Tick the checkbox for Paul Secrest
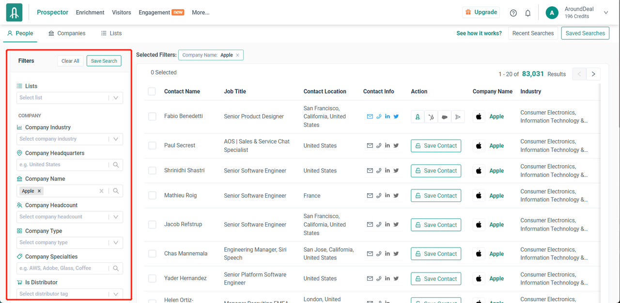620x303 pixels. [x=152, y=145]
